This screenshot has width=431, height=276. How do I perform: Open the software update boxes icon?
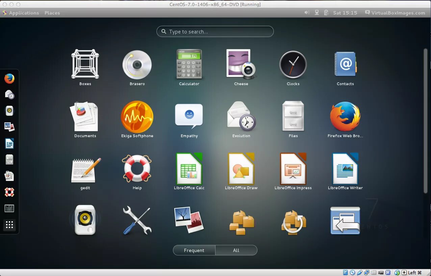[x=293, y=222]
